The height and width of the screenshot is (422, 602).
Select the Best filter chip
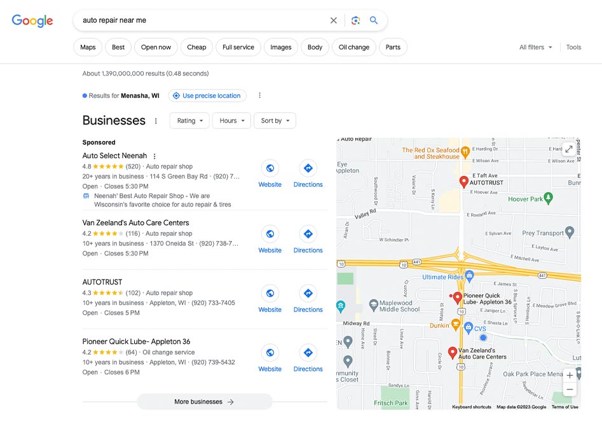pyautogui.click(x=118, y=47)
